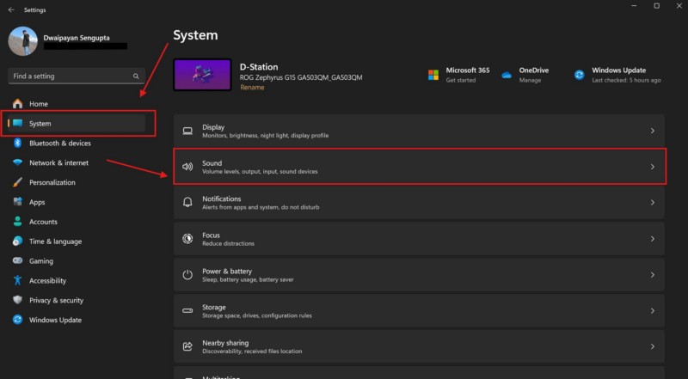
Task: Open Time & language settings category
Action: pyautogui.click(x=55, y=241)
